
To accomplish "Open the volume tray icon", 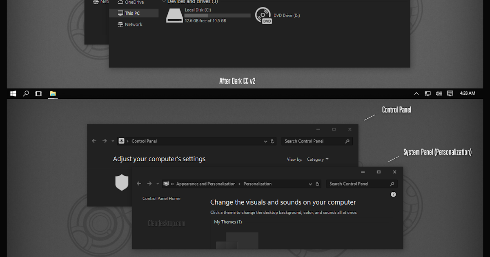I will click(439, 93).
